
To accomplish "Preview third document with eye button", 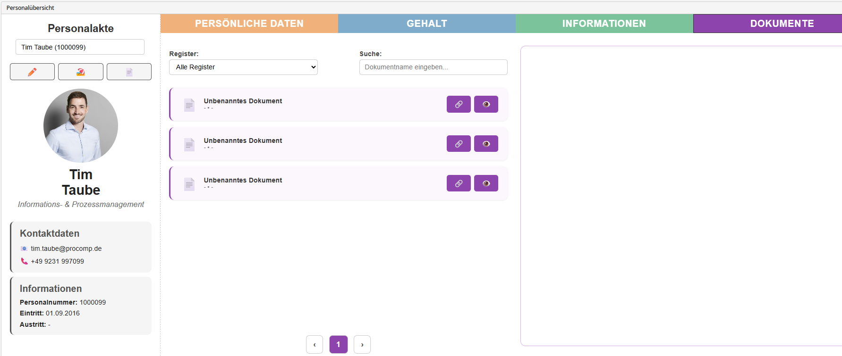I will pyautogui.click(x=486, y=183).
